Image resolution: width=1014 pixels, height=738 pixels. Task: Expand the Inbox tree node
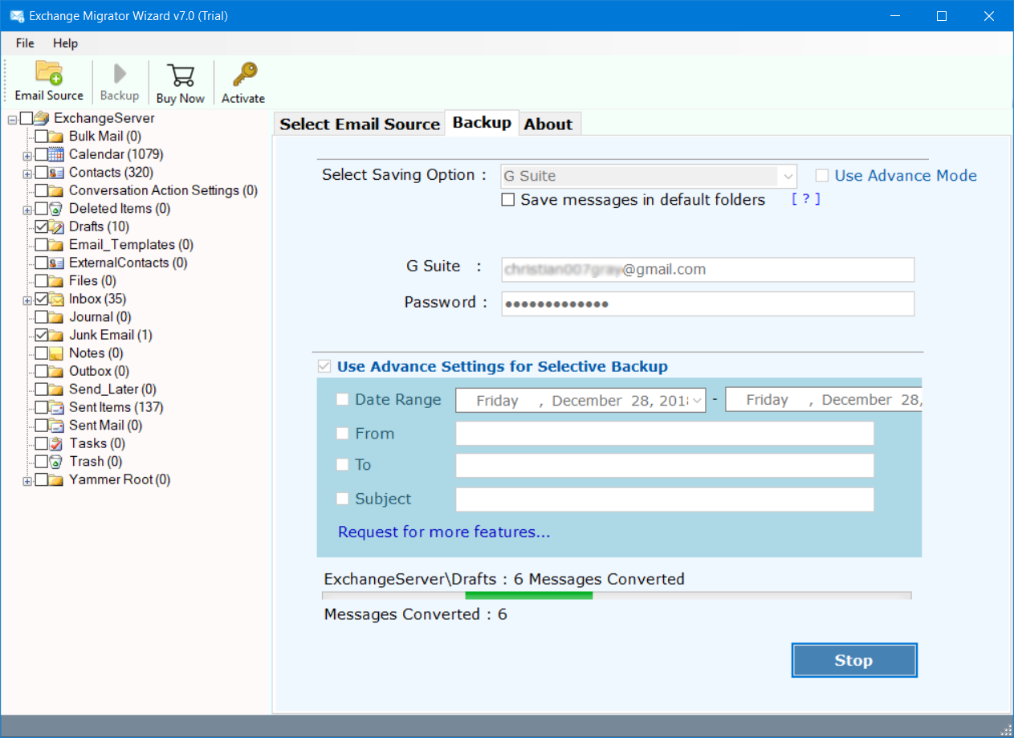pyautogui.click(x=27, y=300)
